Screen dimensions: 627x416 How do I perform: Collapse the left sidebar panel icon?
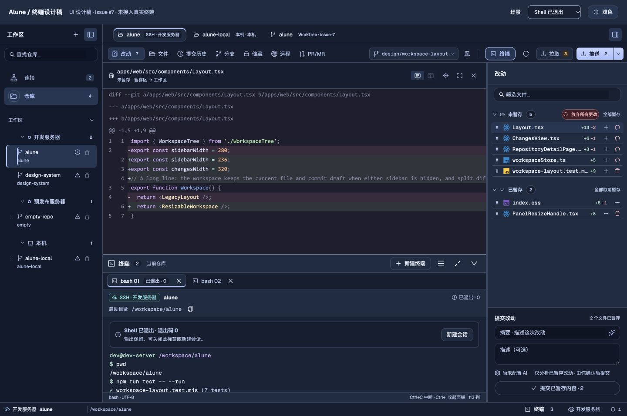pyautogui.click(x=91, y=34)
